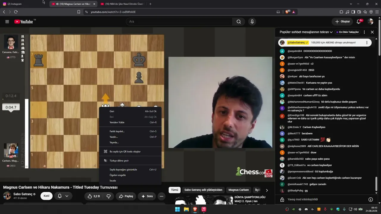Select the Magnus Carlsen filter chip
Image resolution: width=381 pixels, height=214 pixels.
239,190
